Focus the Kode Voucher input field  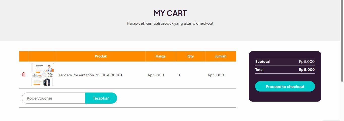coord(53,98)
